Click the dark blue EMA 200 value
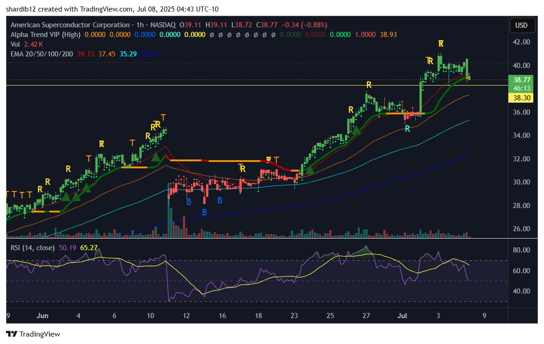Viewport: 544px width, 344px height. click(150, 54)
